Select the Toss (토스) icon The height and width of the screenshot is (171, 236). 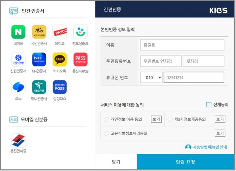coord(18,87)
